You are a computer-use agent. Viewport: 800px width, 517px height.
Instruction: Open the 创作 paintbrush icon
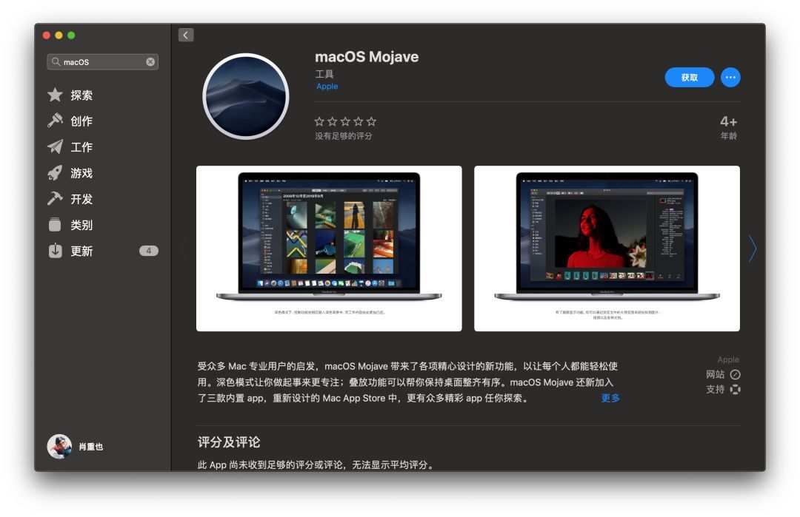55,121
